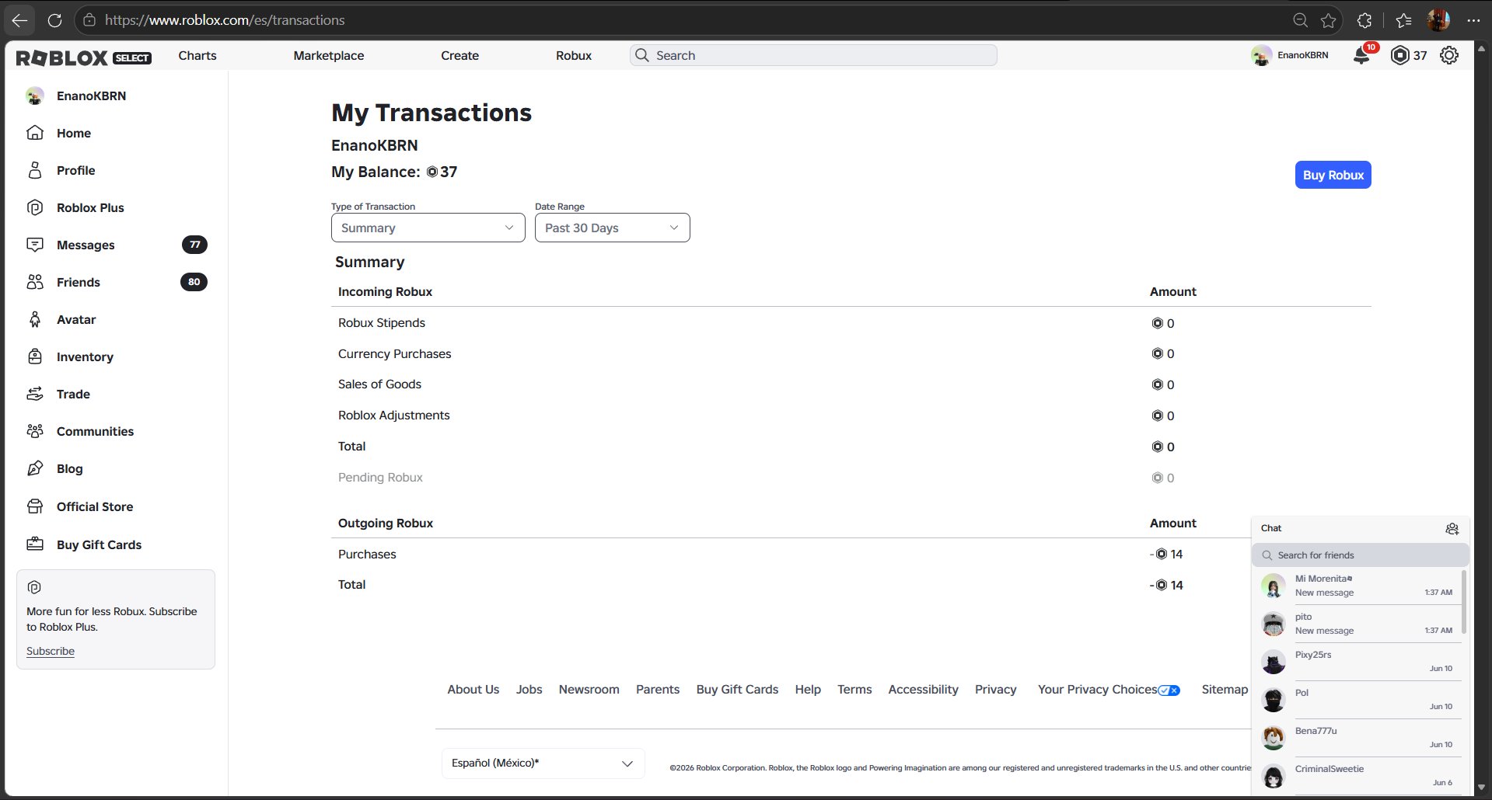Open the Robux tab in the header
The image size is (1492, 800).
click(574, 55)
